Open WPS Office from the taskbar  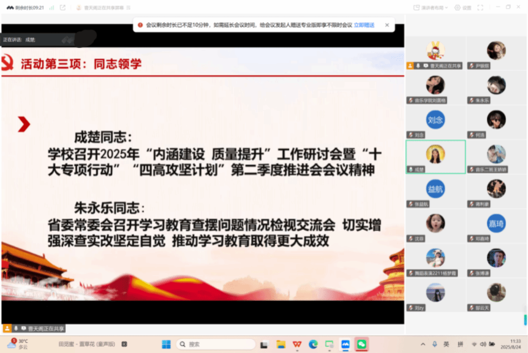tap(297, 344)
